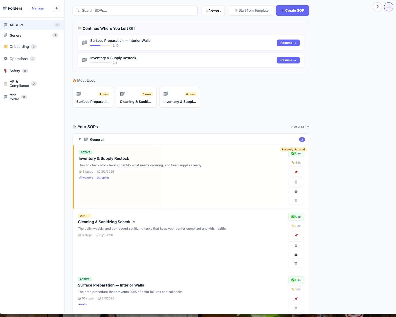Open the cloud profile icon
This screenshot has width=396, height=317.
coord(389,7)
